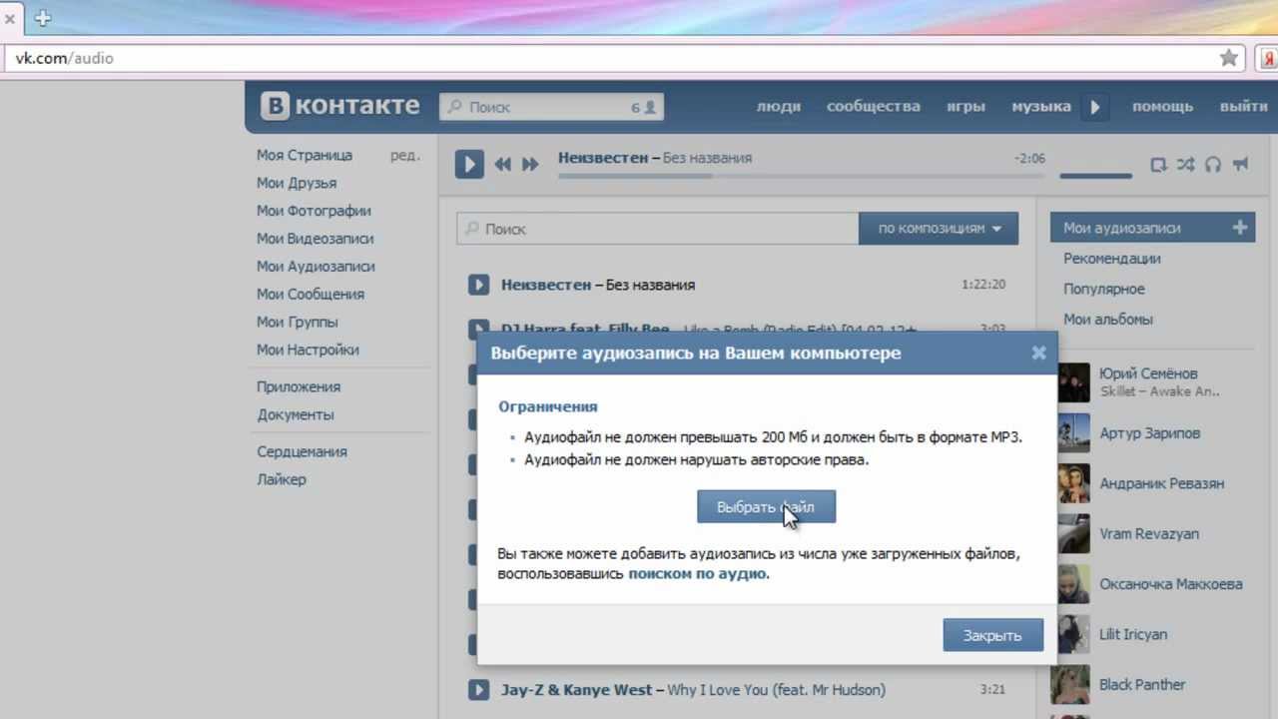This screenshot has height=719, width=1278.
Task: Click the headphones icon in player
Action: coord(1213,165)
